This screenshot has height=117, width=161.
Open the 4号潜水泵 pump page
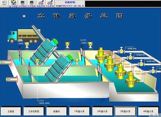(148, 111)
